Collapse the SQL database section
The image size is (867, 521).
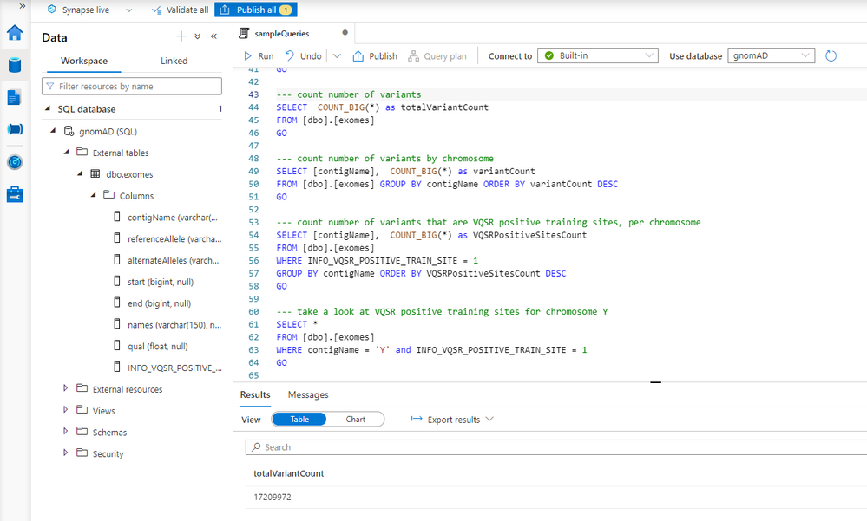48,109
